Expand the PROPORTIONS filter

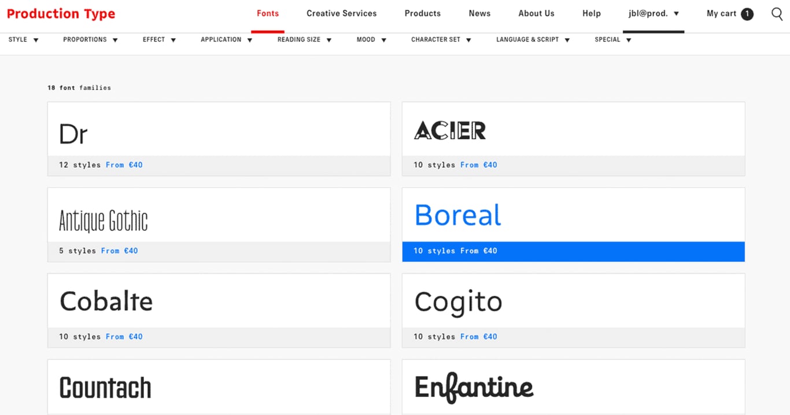click(91, 39)
